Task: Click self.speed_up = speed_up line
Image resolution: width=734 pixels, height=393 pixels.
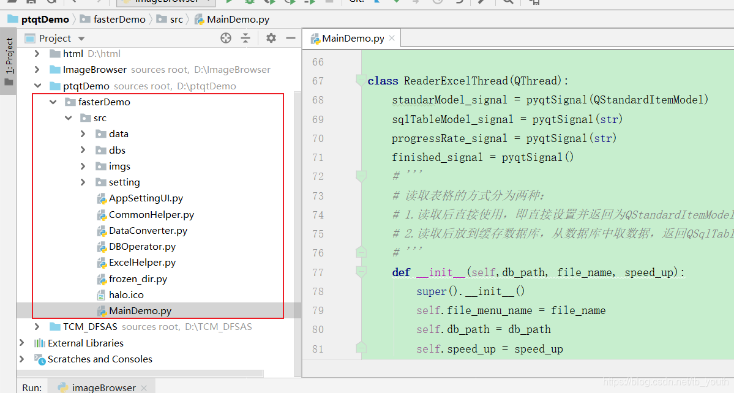Action: click(490, 348)
